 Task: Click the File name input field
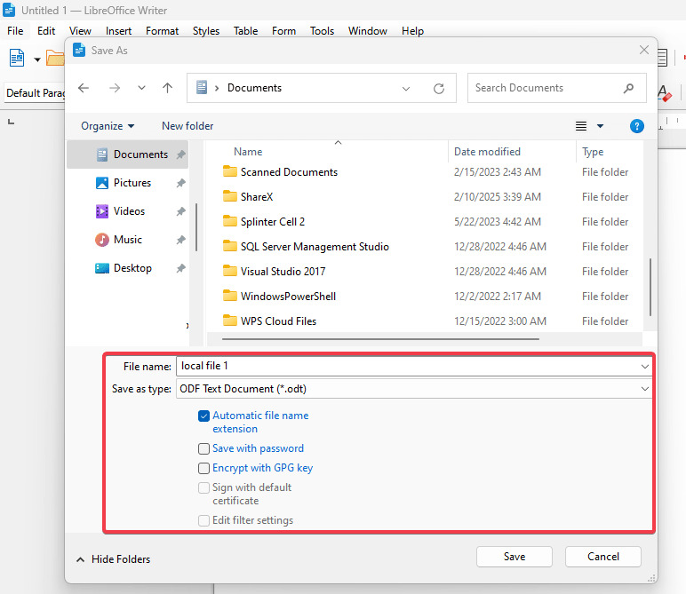click(407, 367)
